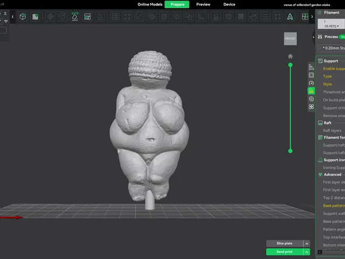Open the Quality settings tab icon in the sidebar strip
345x259 pixels.
(x=311, y=67)
